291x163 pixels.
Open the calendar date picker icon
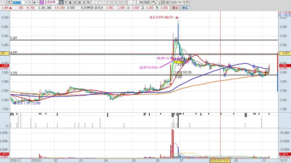187,2
